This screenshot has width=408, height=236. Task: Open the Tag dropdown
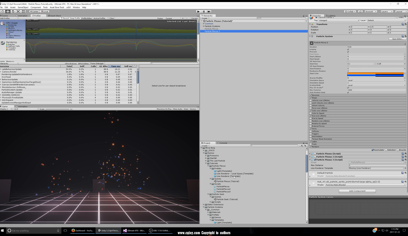point(339,20)
